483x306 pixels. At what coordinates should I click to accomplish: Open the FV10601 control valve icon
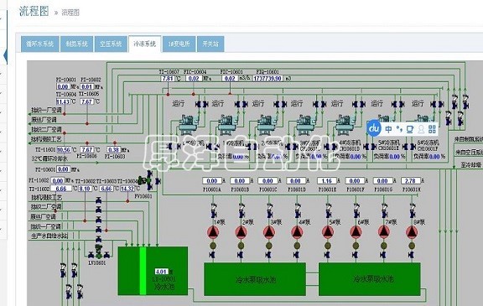point(145,179)
